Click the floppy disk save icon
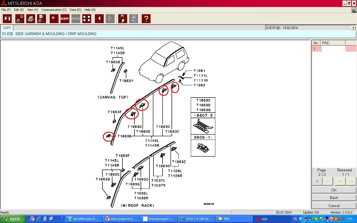Image resolution: width=357 pixels, height=223 pixels. click(x=122, y=19)
